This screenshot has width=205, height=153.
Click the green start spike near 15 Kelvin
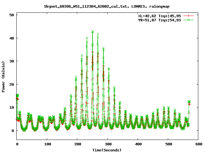pyautogui.click(x=17, y=96)
